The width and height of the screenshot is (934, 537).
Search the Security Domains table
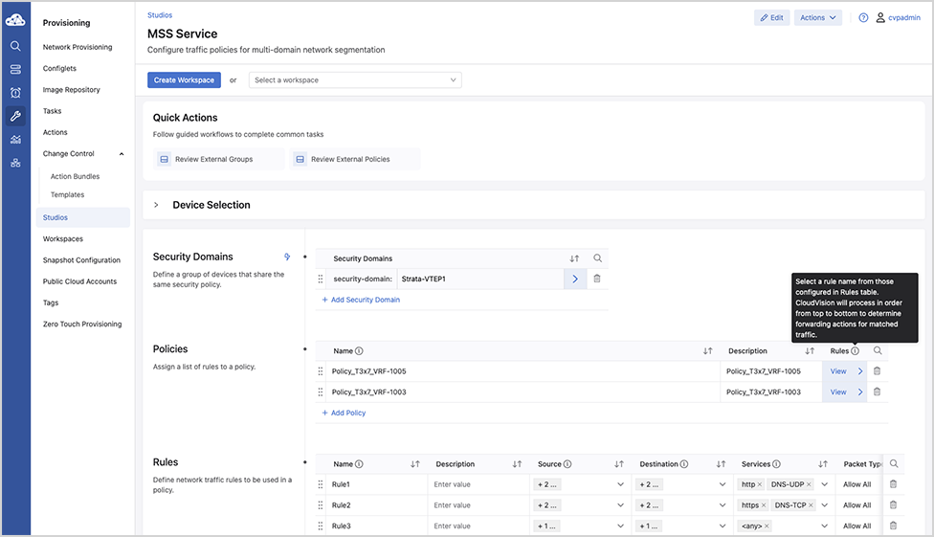pyautogui.click(x=597, y=258)
